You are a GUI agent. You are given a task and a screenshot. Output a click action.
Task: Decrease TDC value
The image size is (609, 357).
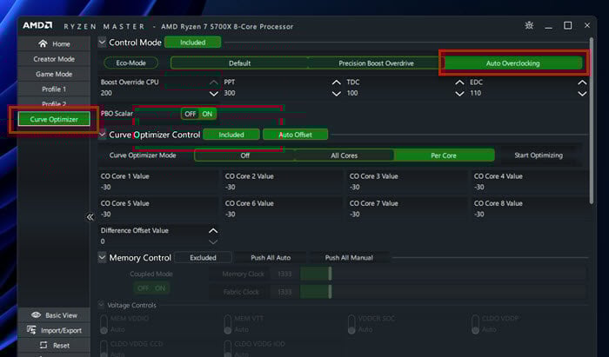pos(459,94)
